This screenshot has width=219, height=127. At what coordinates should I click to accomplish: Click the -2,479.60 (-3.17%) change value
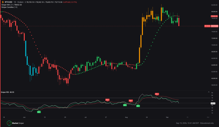tap(70, 2)
